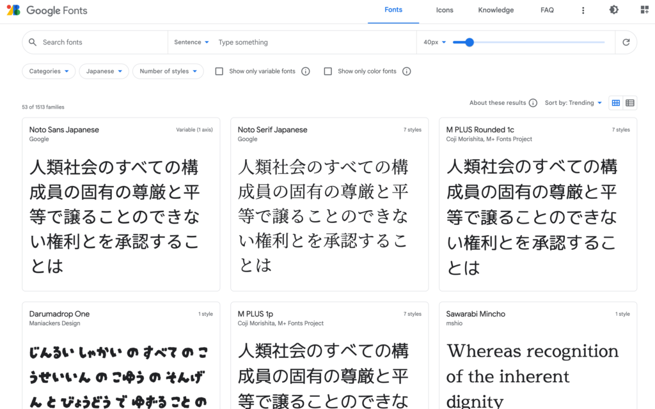Open the Sort by Trending dropdown
Screen dimensions: 655x409
coord(573,103)
